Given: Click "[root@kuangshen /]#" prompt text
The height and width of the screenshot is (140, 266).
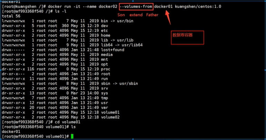Looking at the screenshot, I should 24,7.
